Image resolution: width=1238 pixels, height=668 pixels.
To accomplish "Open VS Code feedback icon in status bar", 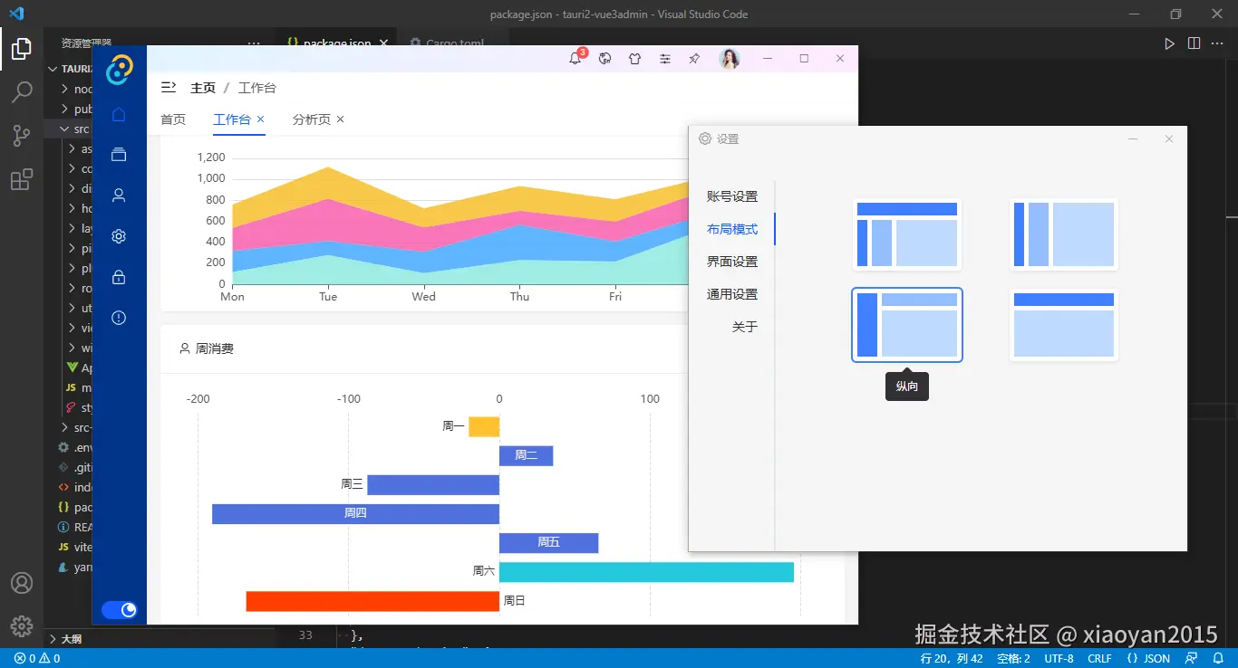I will tap(1191, 658).
